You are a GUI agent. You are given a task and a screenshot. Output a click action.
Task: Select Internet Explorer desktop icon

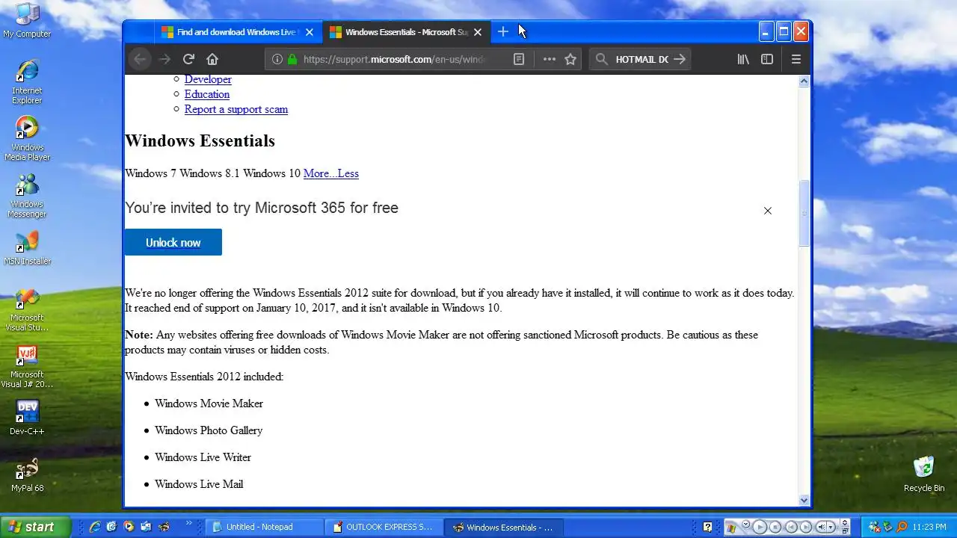coord(27,81)
